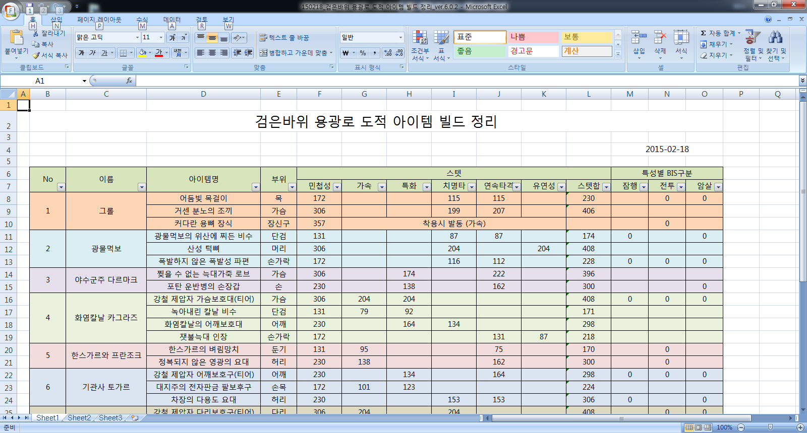Viewport: 807px width, 433px height.
Task: Open the number format dropdown (일반)
Action: 400,38
